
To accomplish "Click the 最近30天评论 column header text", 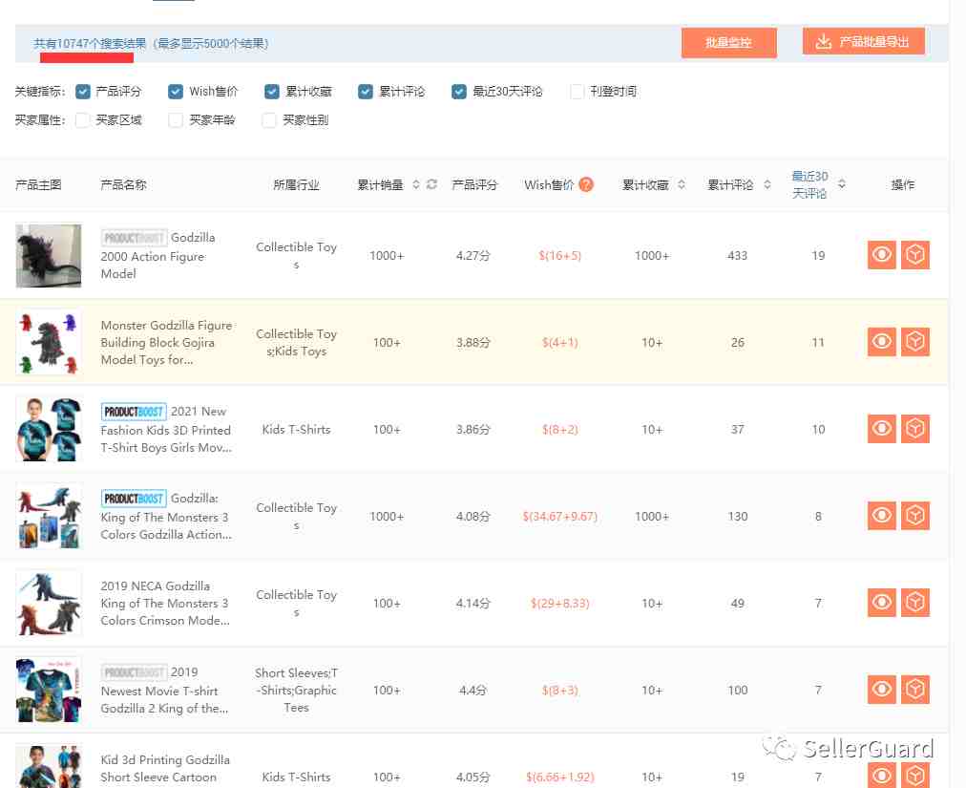I will tap(809, 184).
